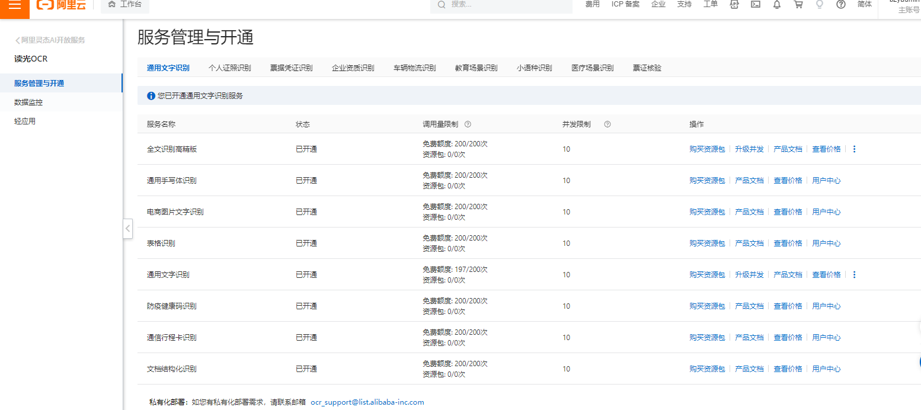The width and height of the screenshot is (921, 410).
Task: Switch to the 个人证照识别 tab
Action: [230, 68]
